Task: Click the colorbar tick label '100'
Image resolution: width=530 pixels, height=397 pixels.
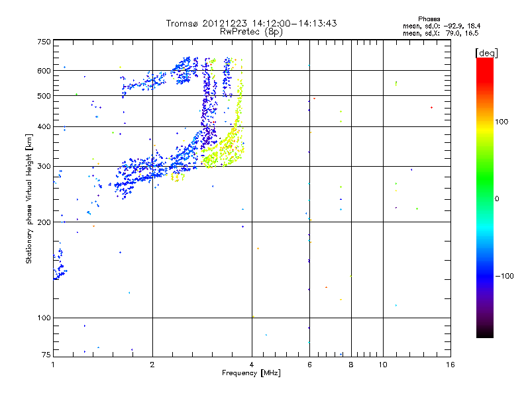Action: (x=502, y=122)
